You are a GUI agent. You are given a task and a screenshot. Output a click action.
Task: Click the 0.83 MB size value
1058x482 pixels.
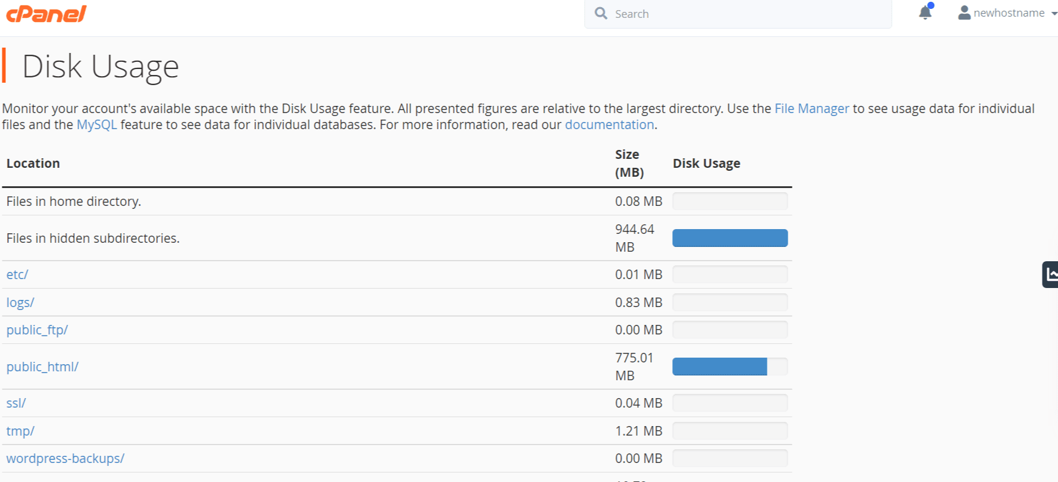(639, 302)
